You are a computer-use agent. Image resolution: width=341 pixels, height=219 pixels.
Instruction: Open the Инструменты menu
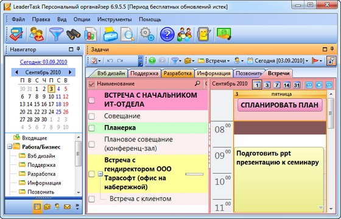(114, 19)
